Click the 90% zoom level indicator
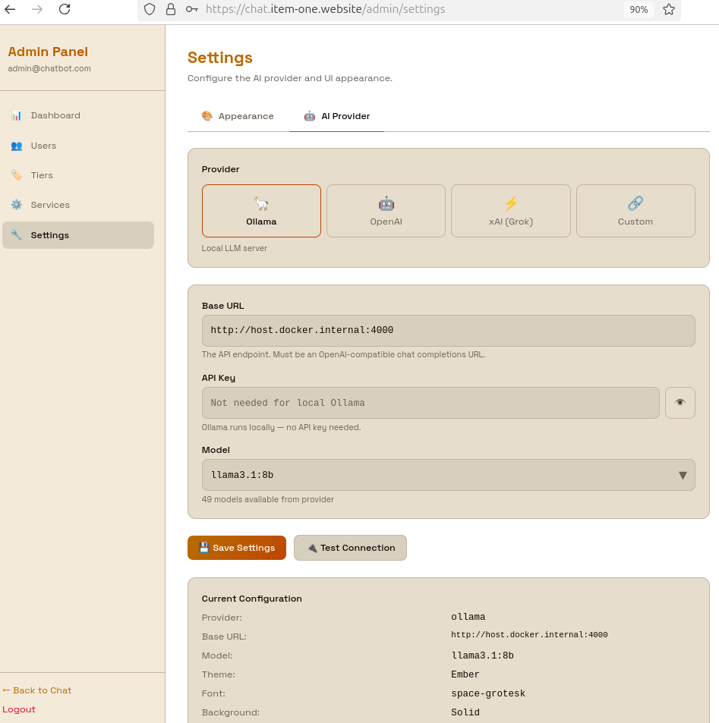The height and width of the screenshot is (723, 719). click(639, 10)
